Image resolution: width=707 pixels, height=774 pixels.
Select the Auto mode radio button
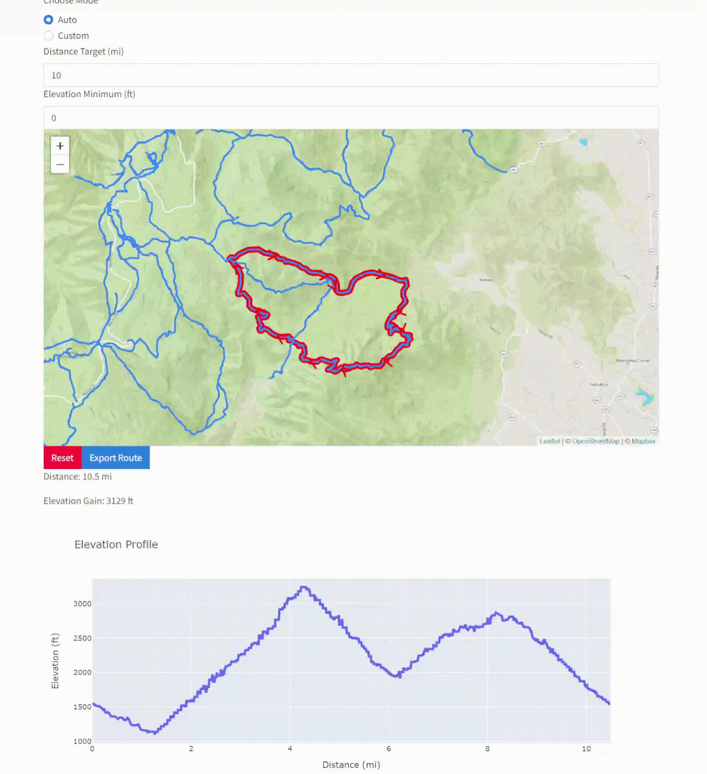[x=48, y=20]
